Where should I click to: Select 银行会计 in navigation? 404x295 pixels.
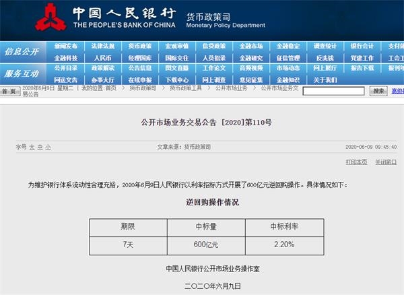click(x=362, y=46)
